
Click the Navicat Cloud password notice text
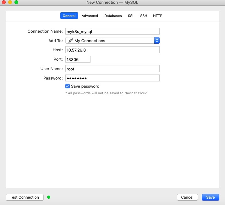106,93
